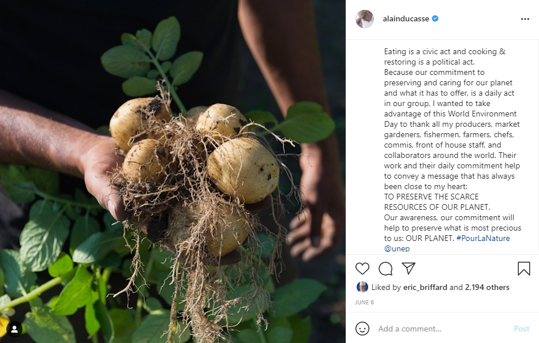539x343 pixels.
Task: Share the post with the paper plane icon
Action: (409, 269)
